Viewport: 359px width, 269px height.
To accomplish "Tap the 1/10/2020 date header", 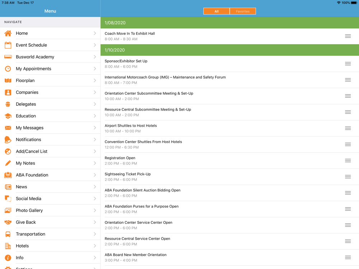I will (230, 50).
